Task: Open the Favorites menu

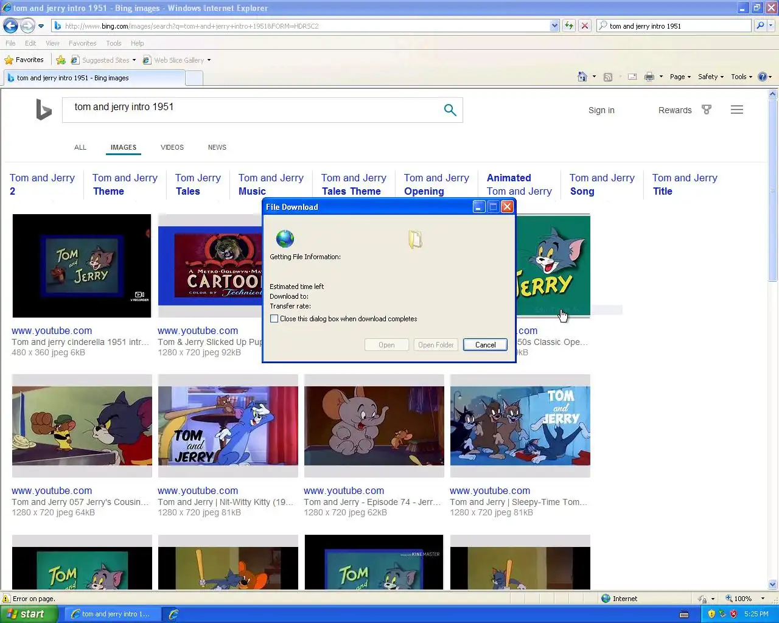Action: pyautogui.click(x=82, y=43)
